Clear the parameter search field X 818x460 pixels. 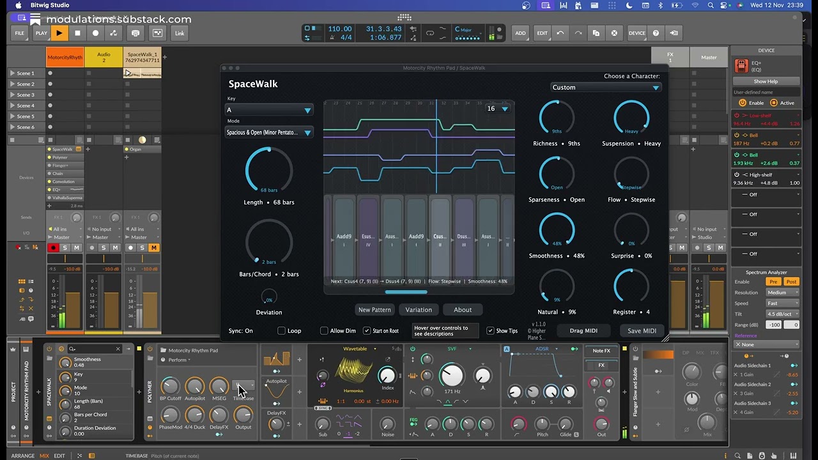click(x=118, y=349)
